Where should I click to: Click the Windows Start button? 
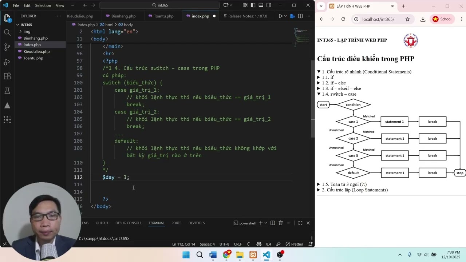pyautogui.click(x=186, y=255)
